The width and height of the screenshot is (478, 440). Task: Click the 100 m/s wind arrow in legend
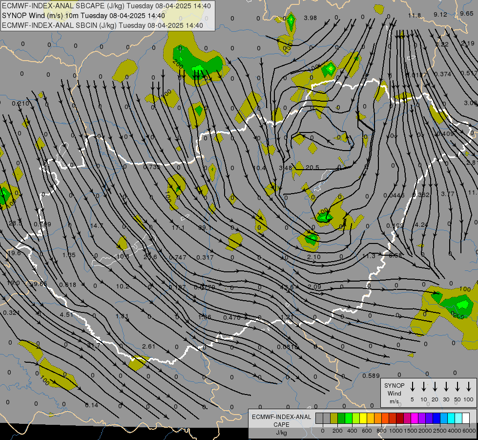click(469, 387)
